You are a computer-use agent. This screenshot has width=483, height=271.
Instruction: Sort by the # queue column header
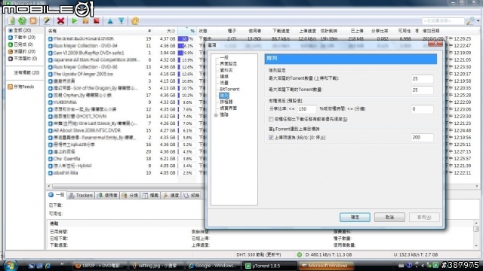149,31
